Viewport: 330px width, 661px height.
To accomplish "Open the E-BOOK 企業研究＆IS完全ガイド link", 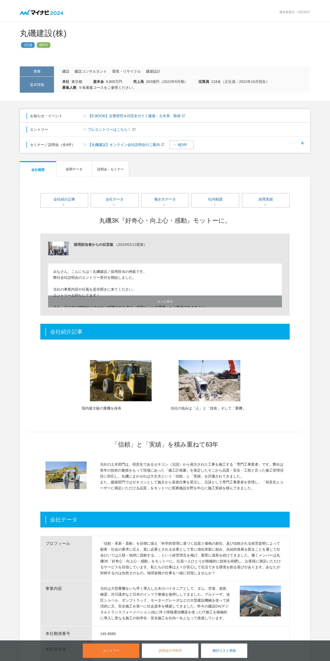I will pyautogui.click(x=134, y=116).
